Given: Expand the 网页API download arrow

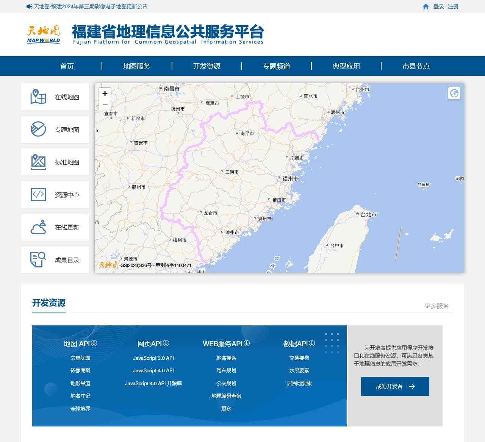Looking at the screenshot, I should pyautogui.click(x=166, y=343).
